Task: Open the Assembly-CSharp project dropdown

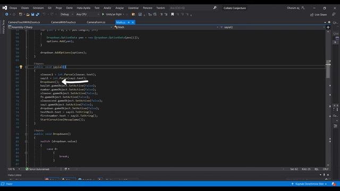Action: tap(60, 27)
